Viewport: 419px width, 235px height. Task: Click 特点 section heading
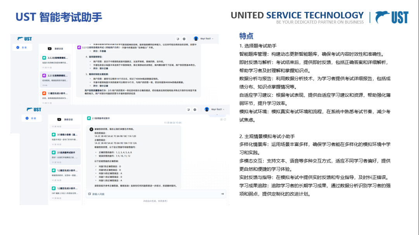tap(246, 36)
